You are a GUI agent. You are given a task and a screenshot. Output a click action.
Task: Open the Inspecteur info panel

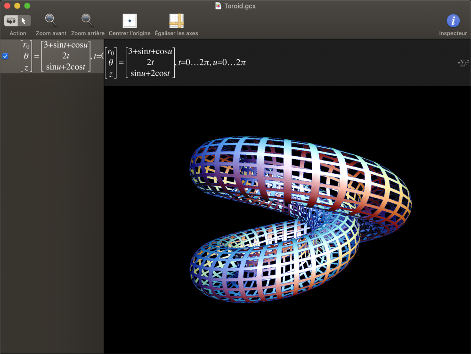(x=453, y=21)
